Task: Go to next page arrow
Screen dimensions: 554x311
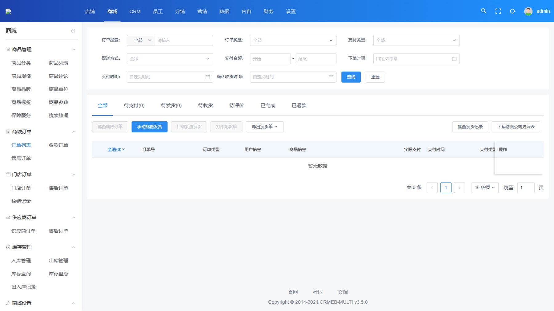Action: (460, 188)
